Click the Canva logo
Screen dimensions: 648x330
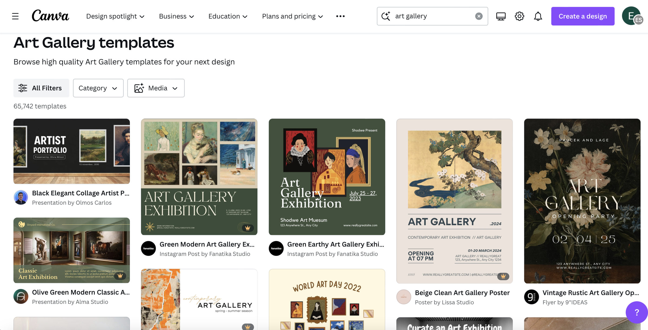(x=50, y=16)
